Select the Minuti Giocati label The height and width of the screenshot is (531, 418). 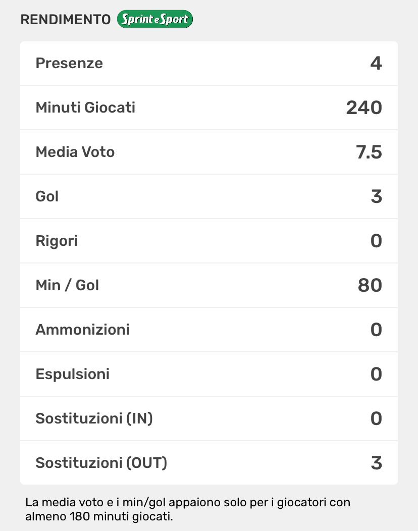(x=85, y=108)
